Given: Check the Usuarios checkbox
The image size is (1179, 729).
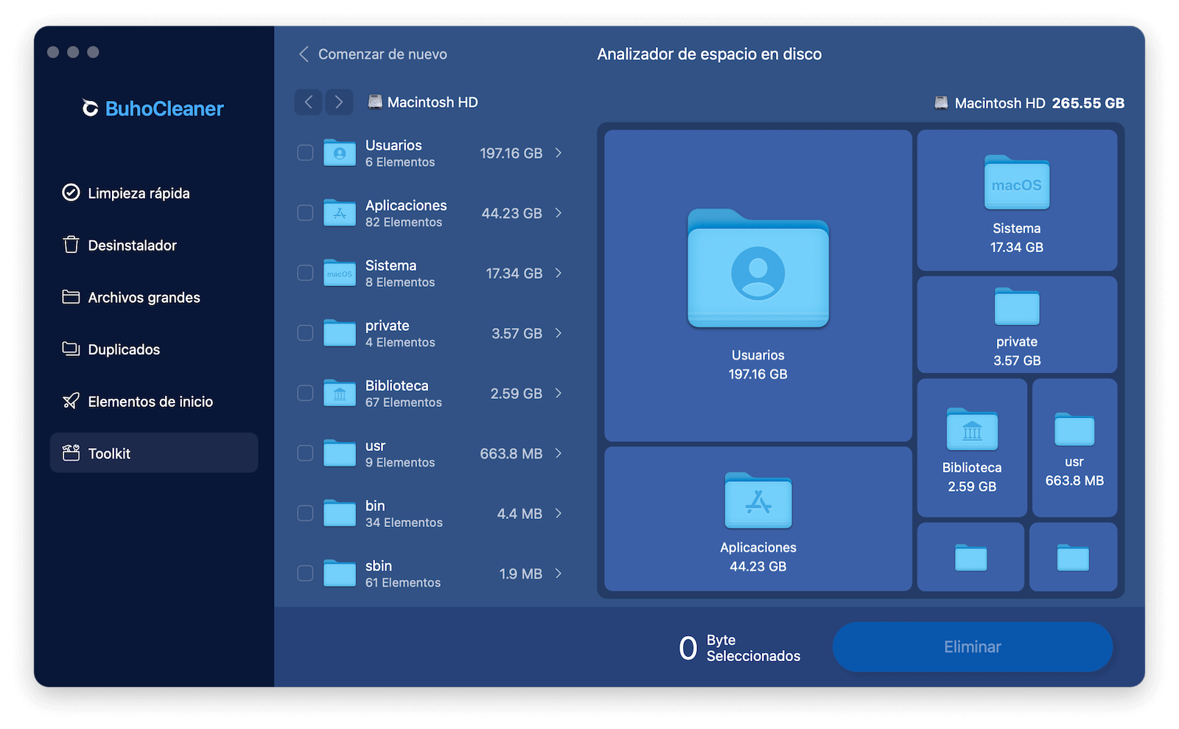Looking at the screenshot, I should click(305, 153).
